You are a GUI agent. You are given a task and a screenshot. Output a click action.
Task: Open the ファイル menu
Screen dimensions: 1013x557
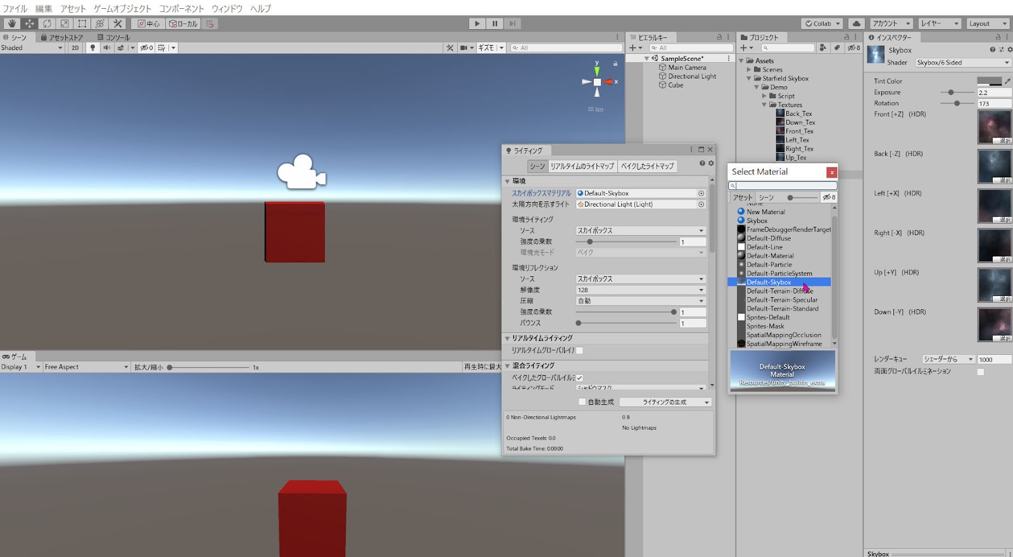[x=15, y=8]
